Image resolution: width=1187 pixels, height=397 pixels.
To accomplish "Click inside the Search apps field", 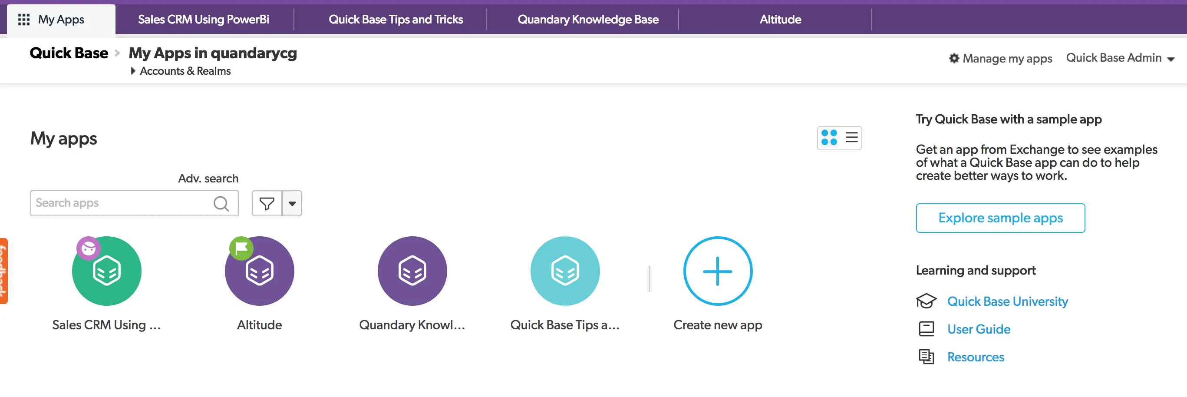I will (x=120, y=203).
